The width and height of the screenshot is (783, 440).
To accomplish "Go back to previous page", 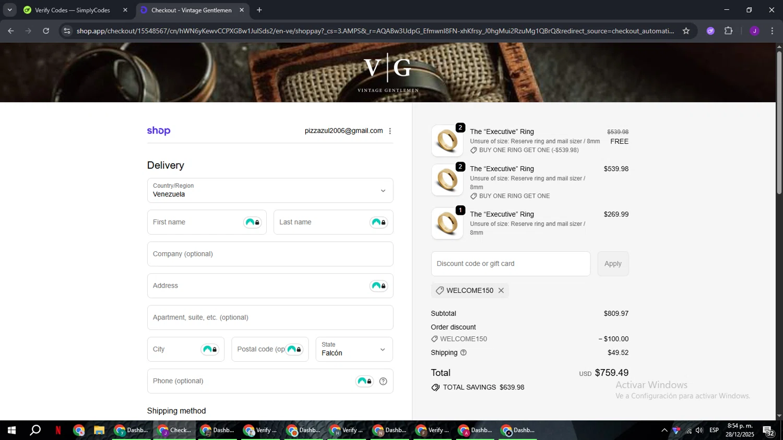I will point(11,31).
